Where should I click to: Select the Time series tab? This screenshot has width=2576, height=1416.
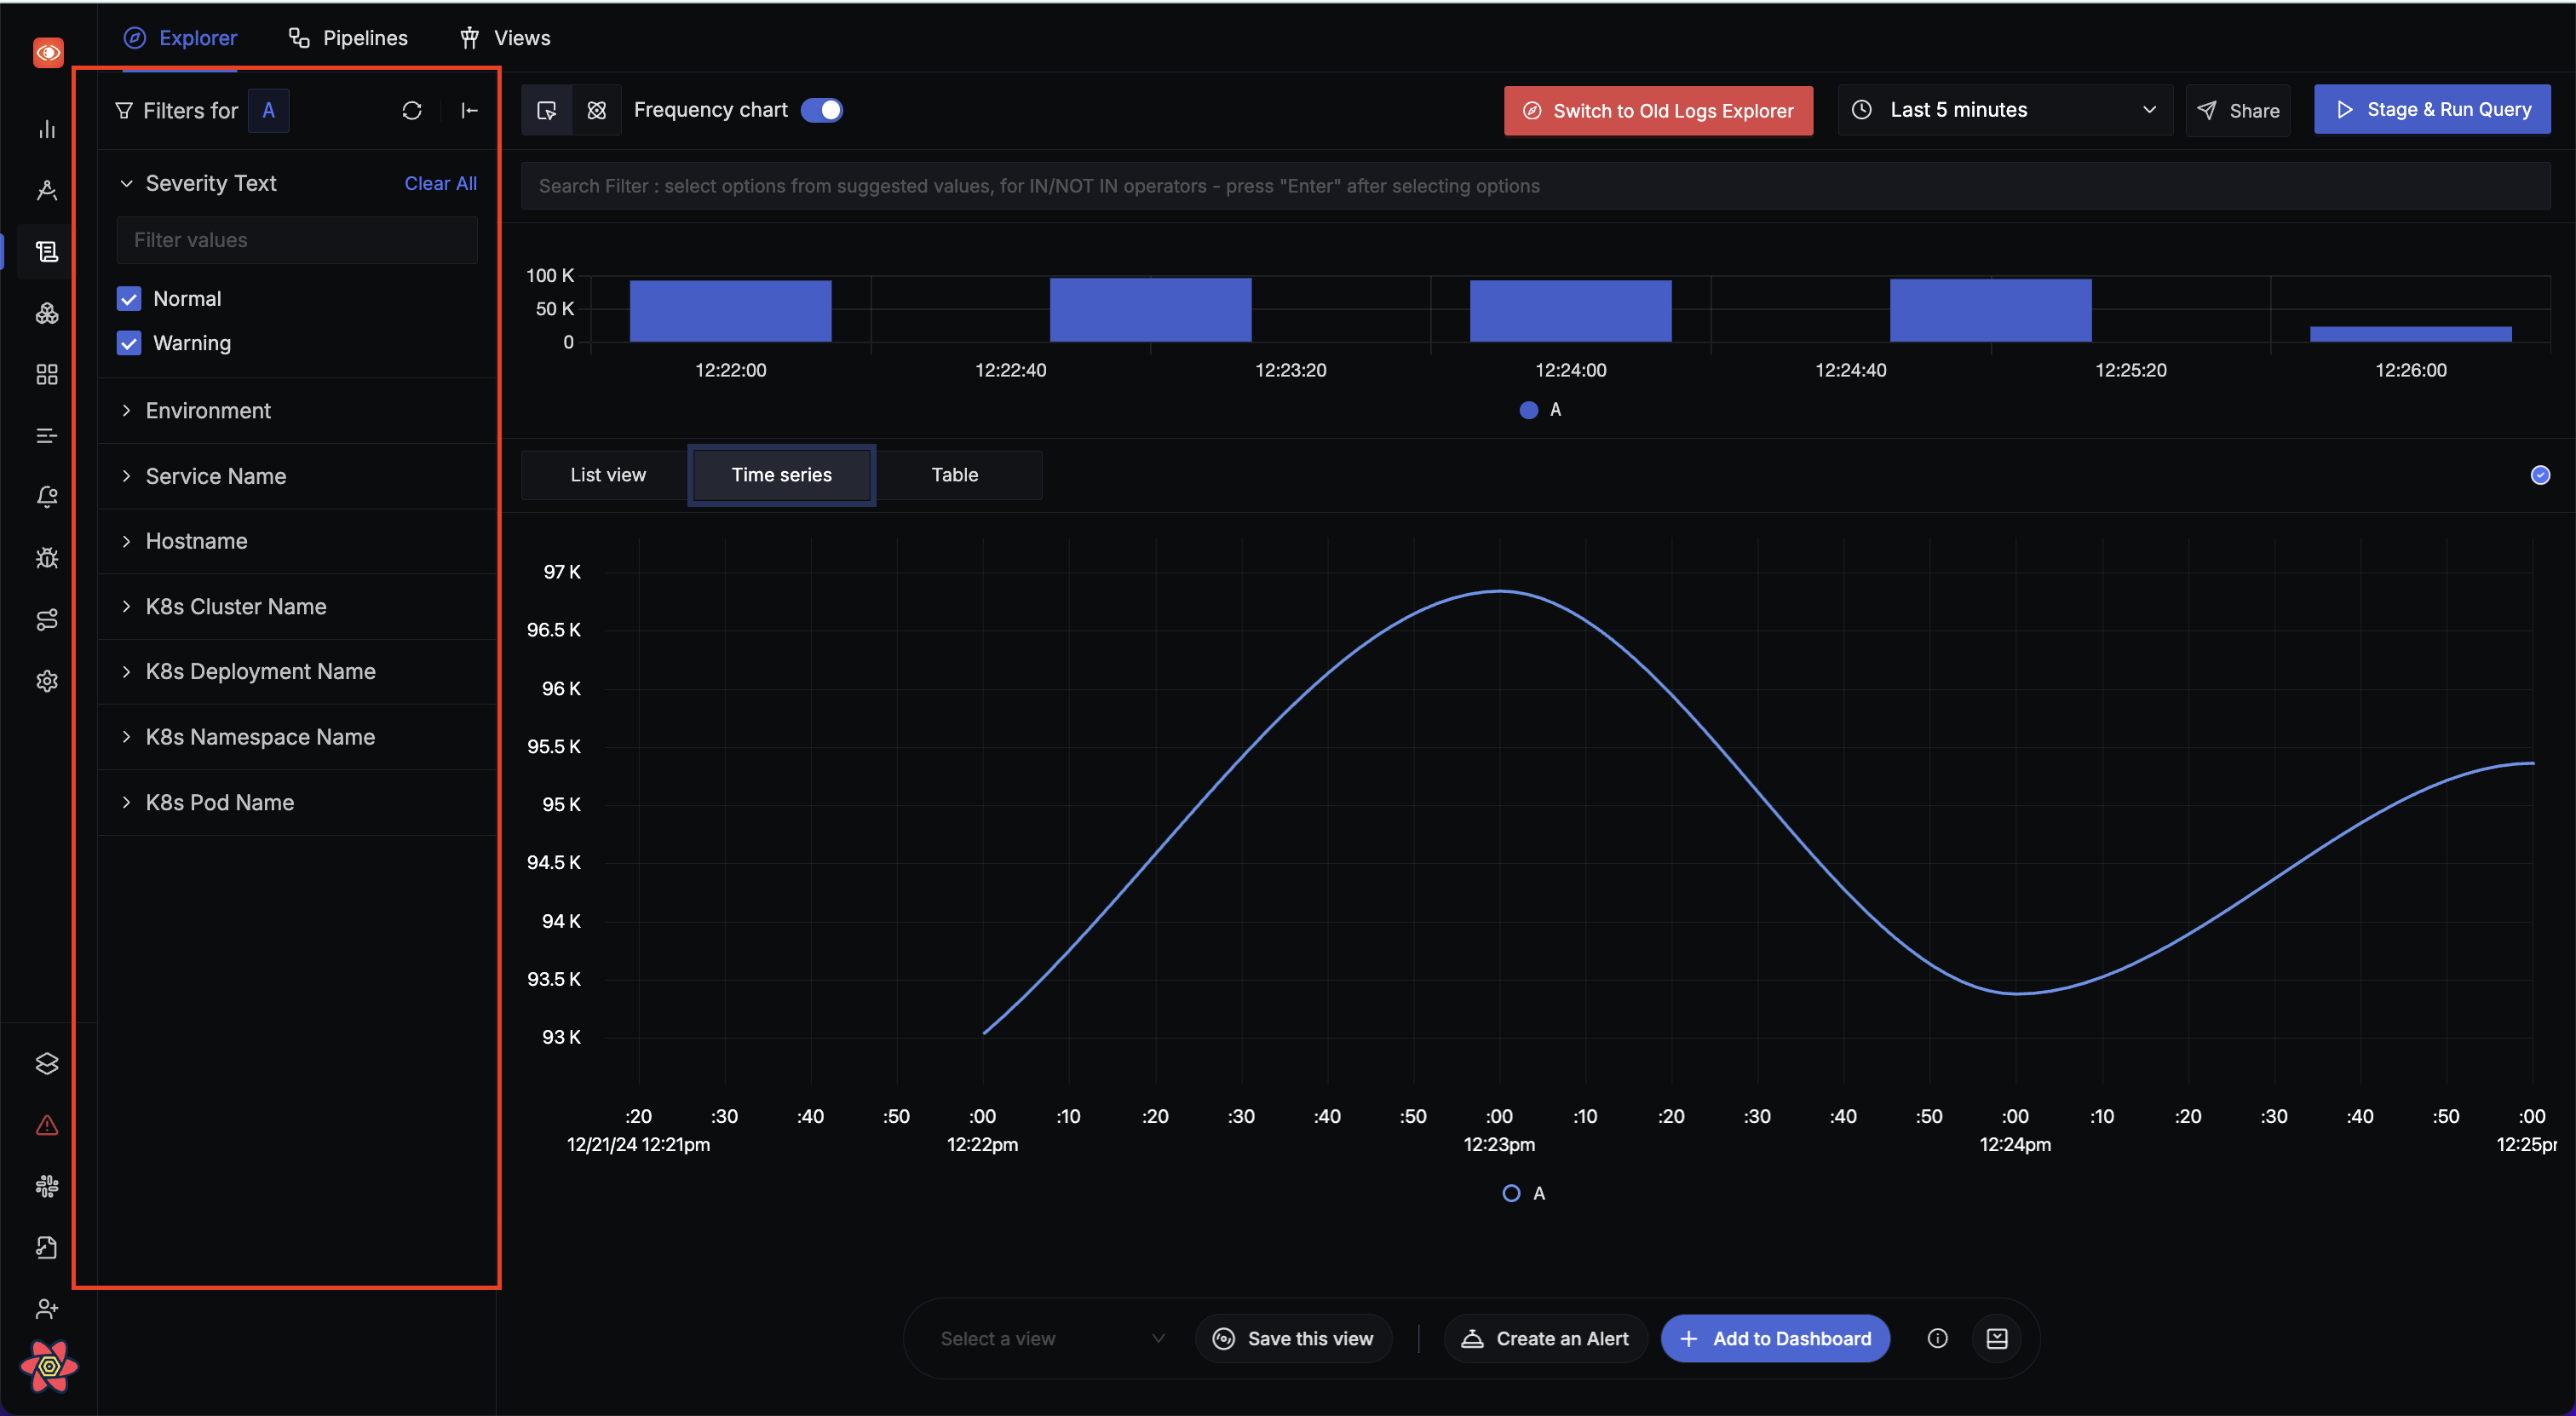point(782,475)
